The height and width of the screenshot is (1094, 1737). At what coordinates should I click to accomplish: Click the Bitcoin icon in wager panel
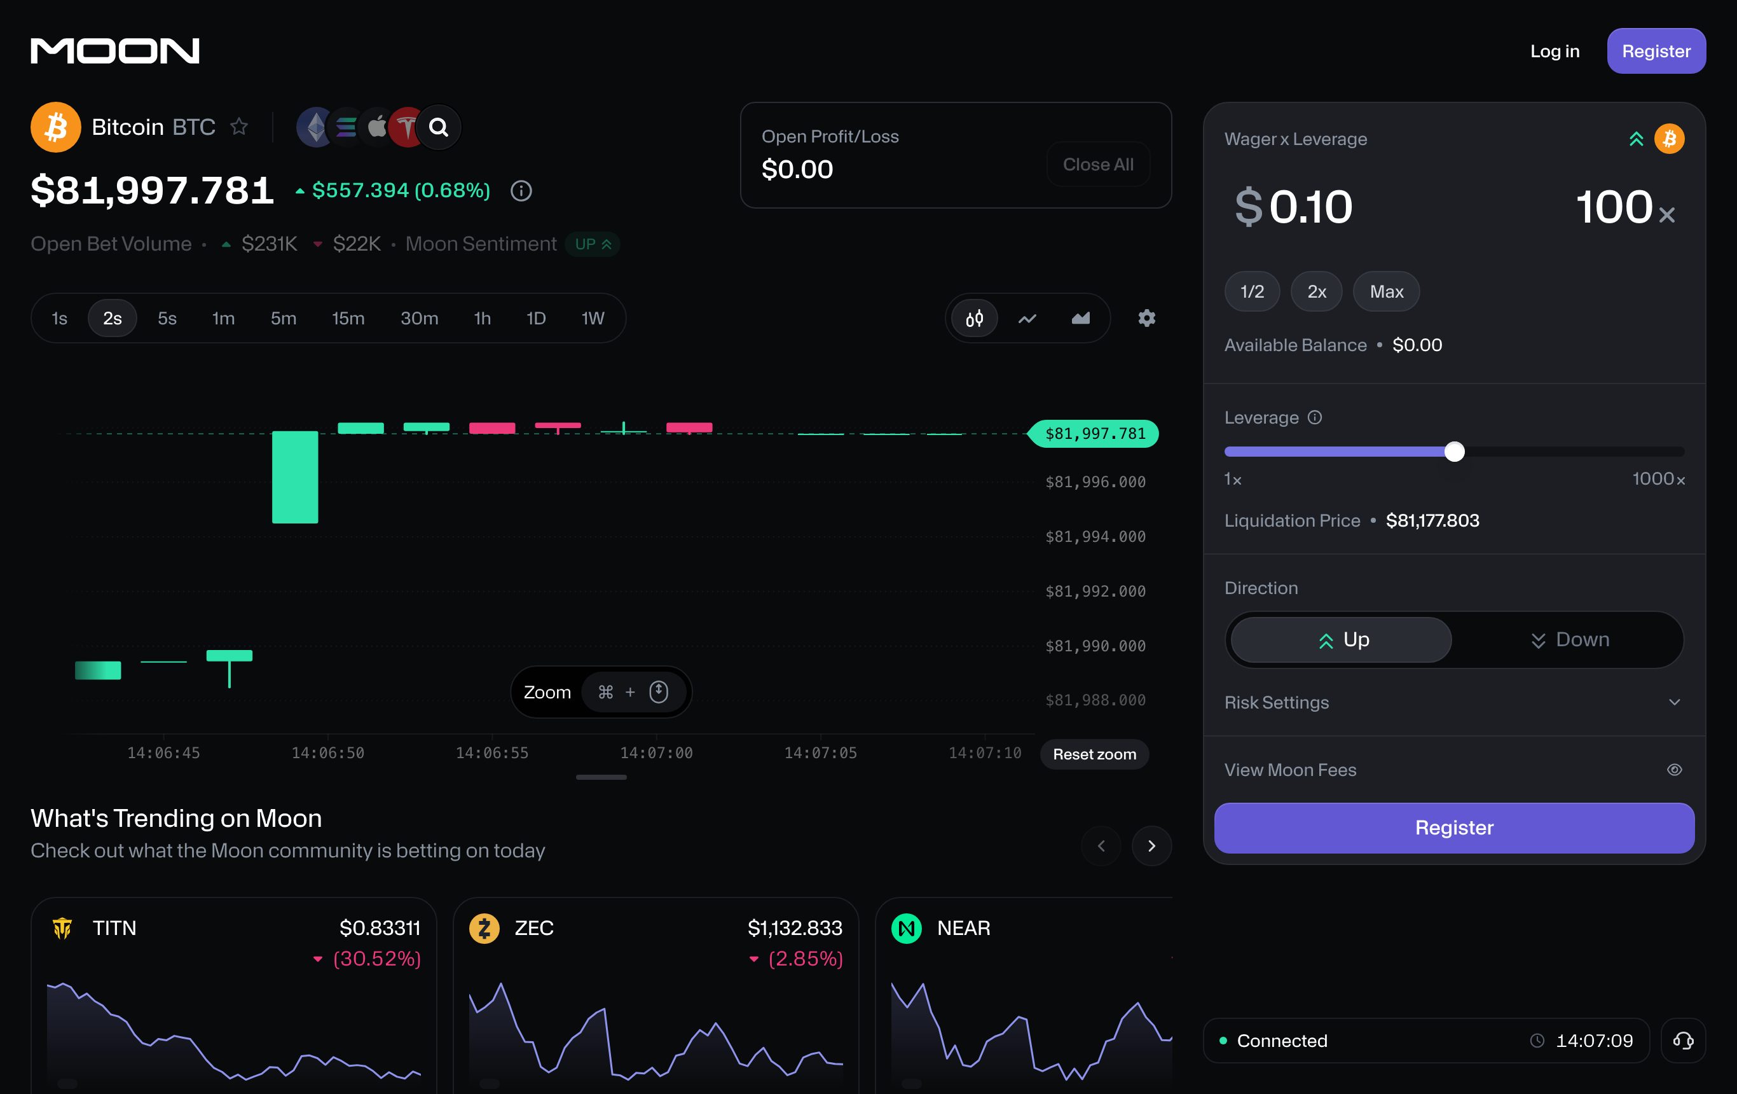(1669, 139)
